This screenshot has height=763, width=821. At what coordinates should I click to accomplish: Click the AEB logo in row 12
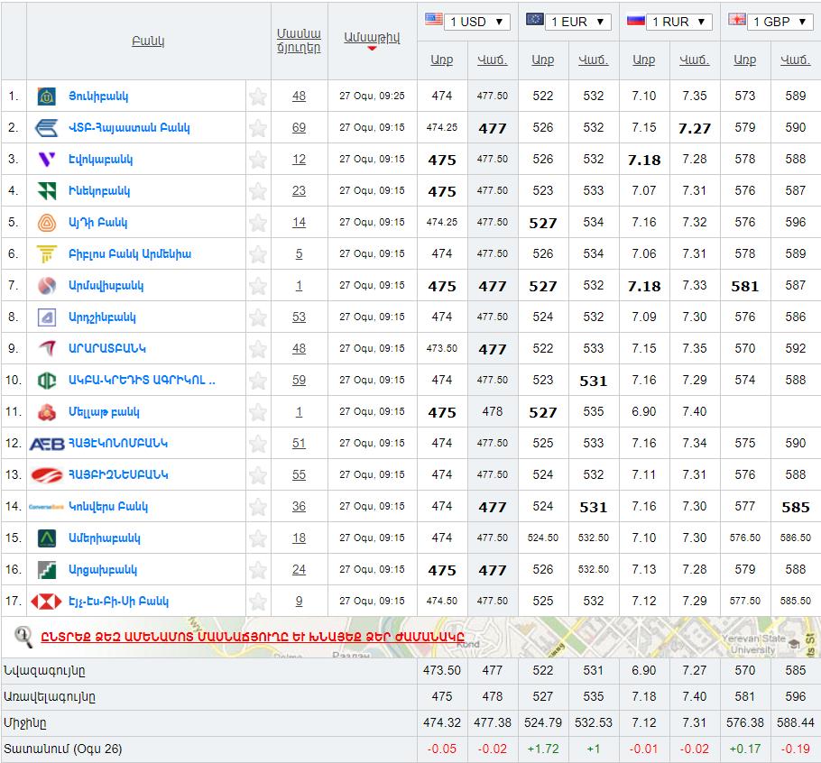click(x=47, y=444)
